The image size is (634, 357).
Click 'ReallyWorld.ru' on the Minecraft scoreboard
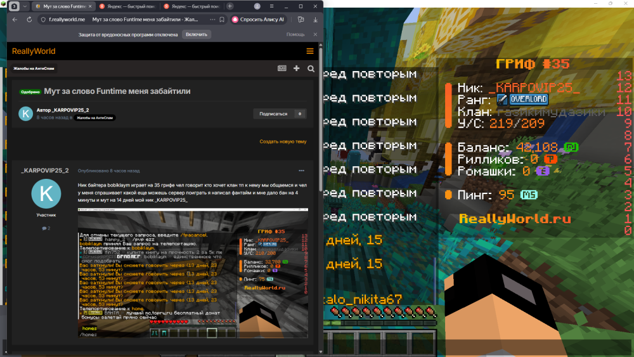tap(515, 219)
